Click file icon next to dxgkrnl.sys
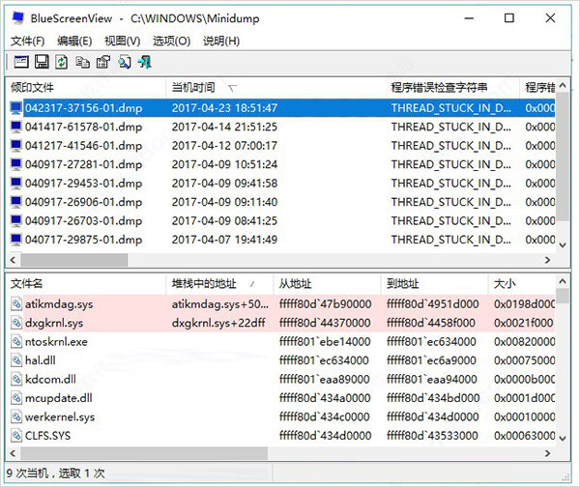This screenshot has height=487, width=580. (x=16, y=323)
